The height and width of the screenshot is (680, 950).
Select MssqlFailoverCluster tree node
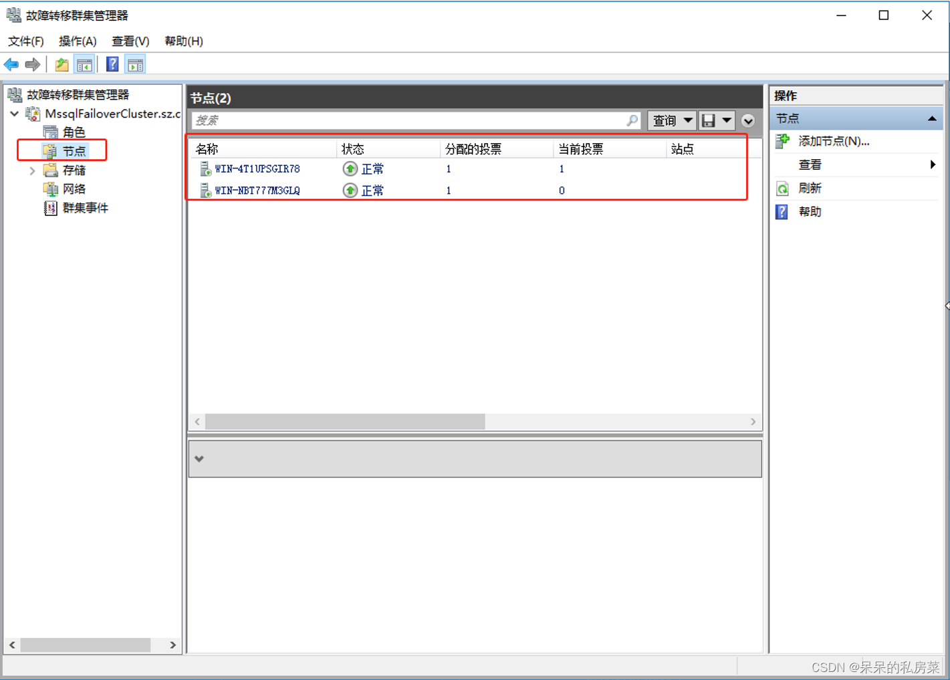(x=112, y=114)
